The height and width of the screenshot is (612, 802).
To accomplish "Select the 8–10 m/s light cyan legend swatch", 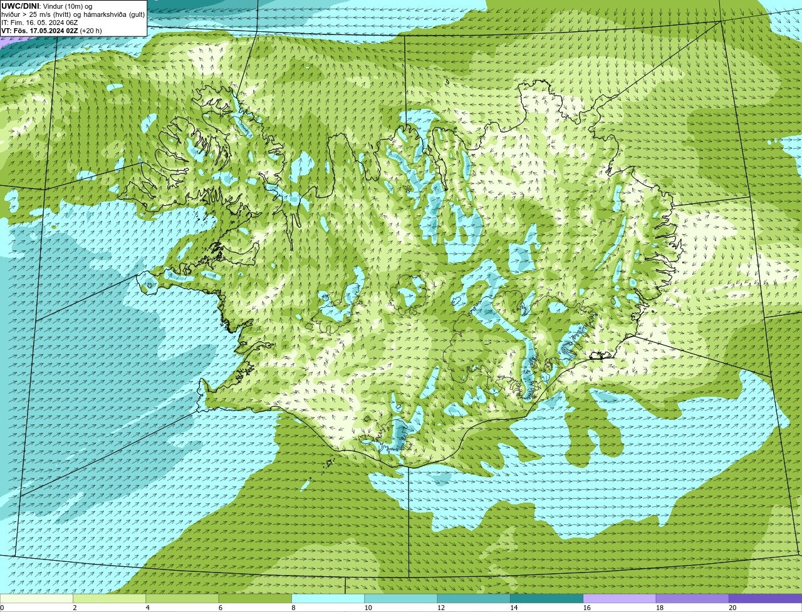I will coord(328,598).
